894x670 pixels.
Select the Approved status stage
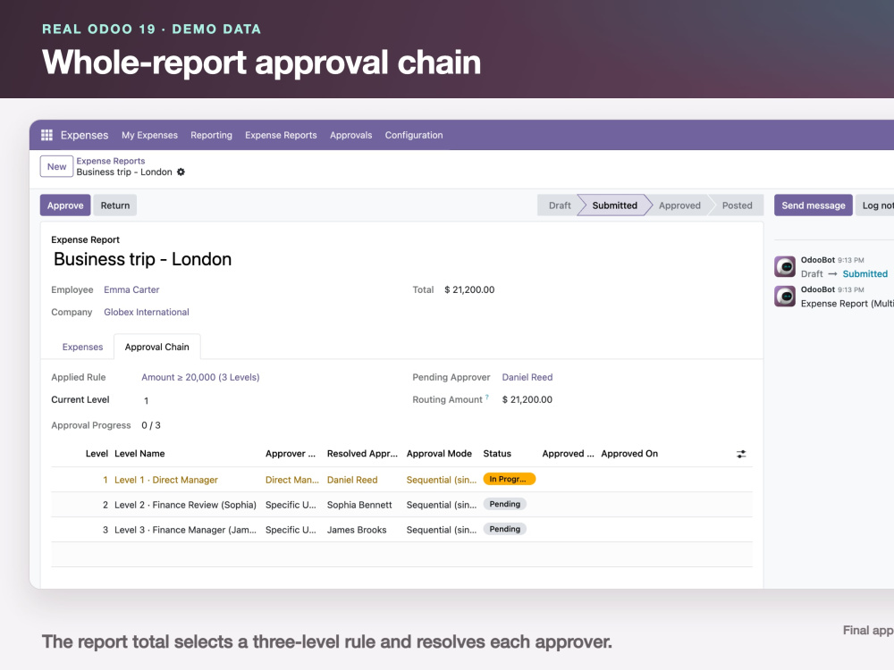tap(679, 205)
